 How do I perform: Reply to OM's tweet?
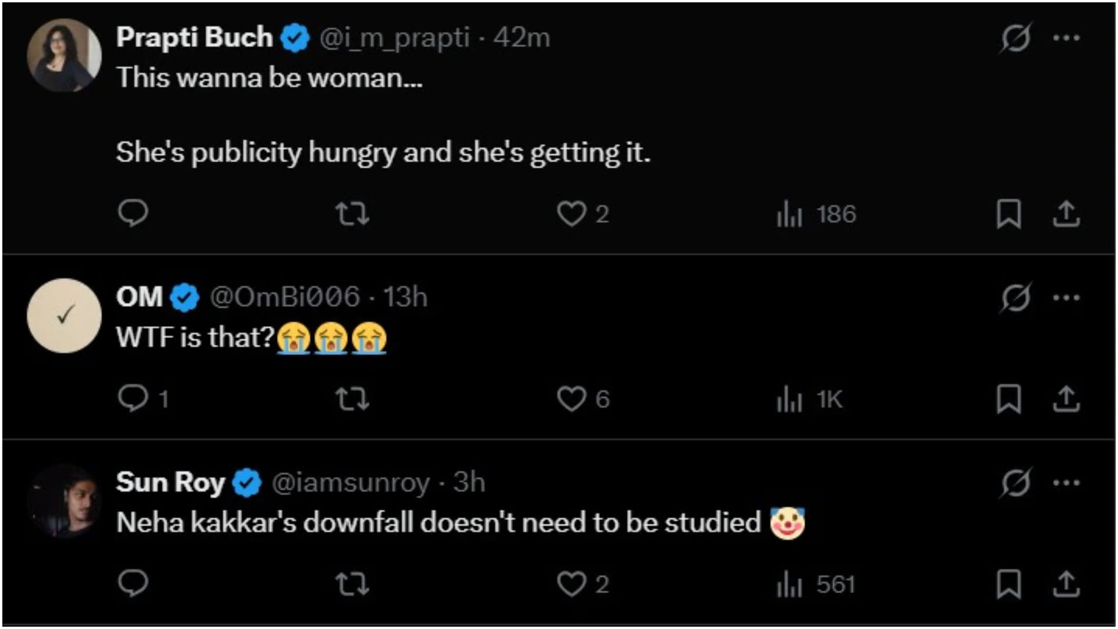coord(133,399)
